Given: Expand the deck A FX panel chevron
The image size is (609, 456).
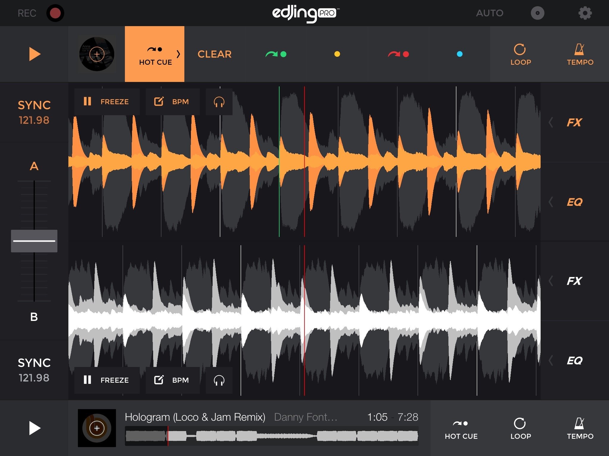Looking at the screenshot, I should pyautogui.click(x=551, y=122).
